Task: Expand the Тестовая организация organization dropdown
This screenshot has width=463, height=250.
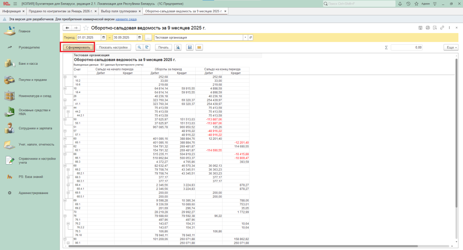Action: 246,37
